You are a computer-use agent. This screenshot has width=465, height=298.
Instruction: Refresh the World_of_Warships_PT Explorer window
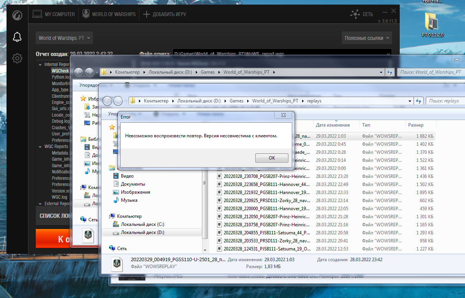(x=390, y=72)
